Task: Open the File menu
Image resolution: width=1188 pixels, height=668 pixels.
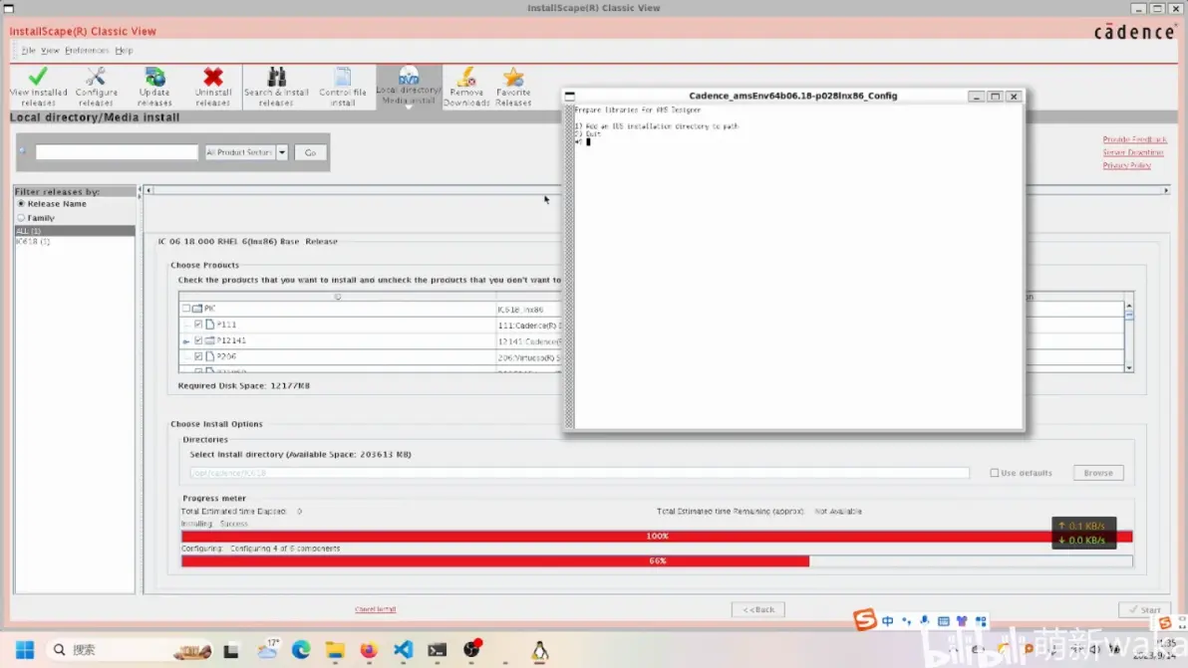Action: point(28,51)
